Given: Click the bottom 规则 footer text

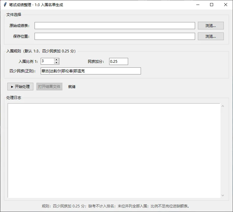Looking at the screenshot, I should coord(116,206).
